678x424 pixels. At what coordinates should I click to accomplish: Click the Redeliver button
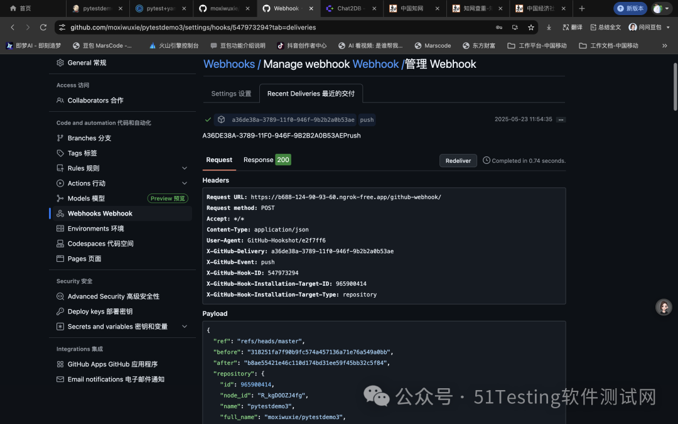[458, 161]
